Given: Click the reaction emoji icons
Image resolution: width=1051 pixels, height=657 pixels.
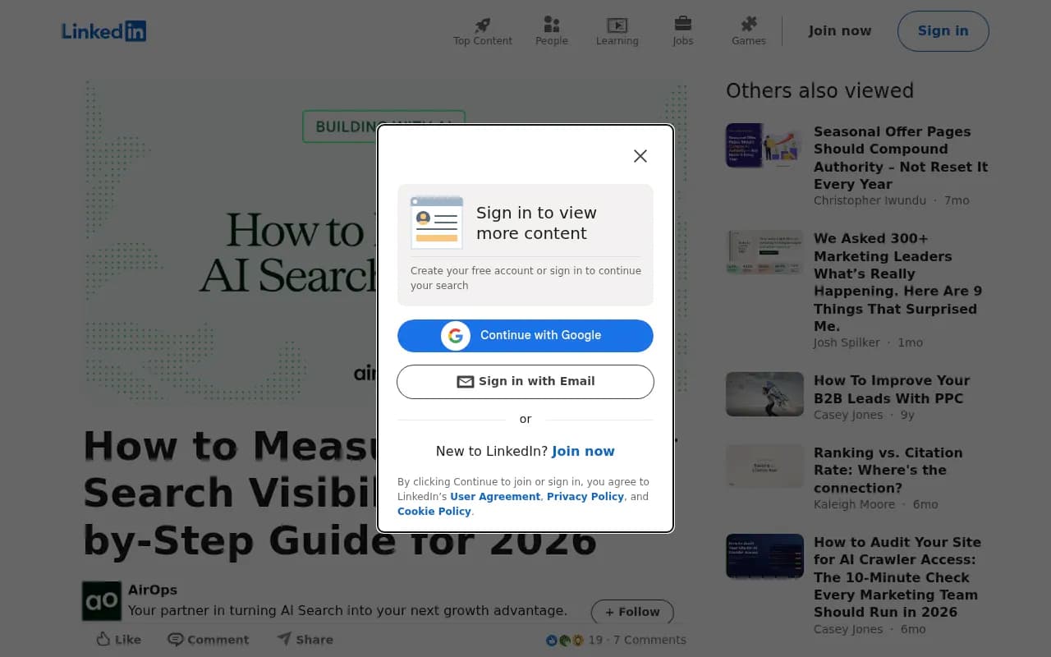Looking at the screenshot, I should click(565, 640).
